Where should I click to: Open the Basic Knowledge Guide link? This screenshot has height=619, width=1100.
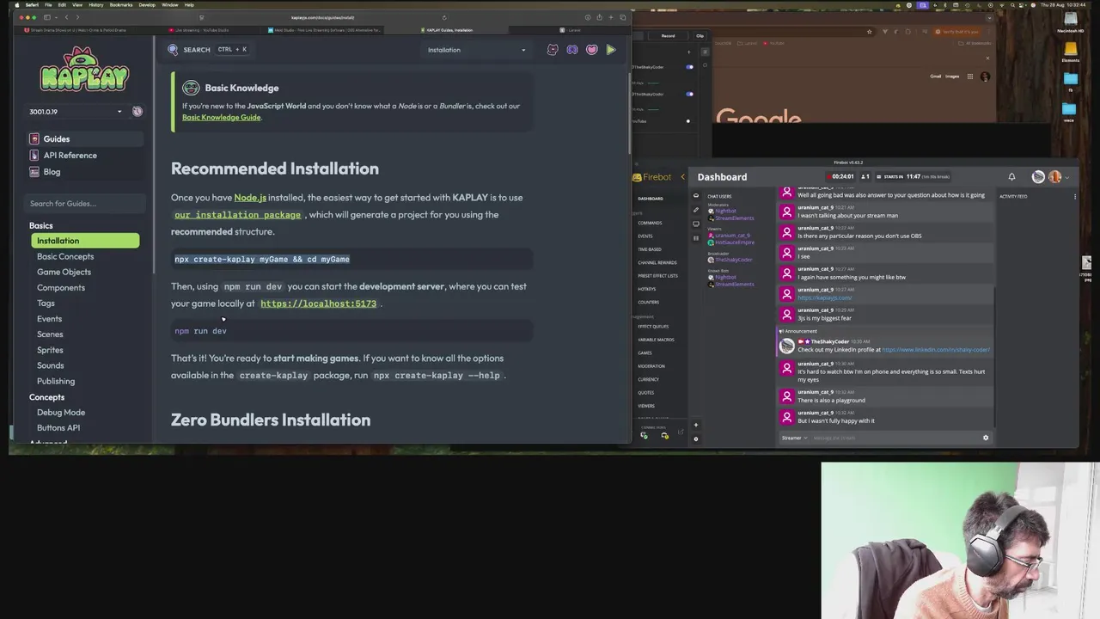pos(221,118)
